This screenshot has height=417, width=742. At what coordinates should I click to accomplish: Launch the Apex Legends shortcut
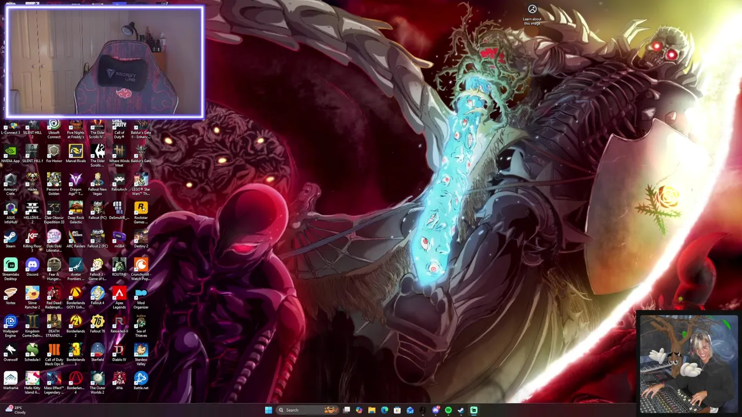pyautogui.click(x=119, y=298)
